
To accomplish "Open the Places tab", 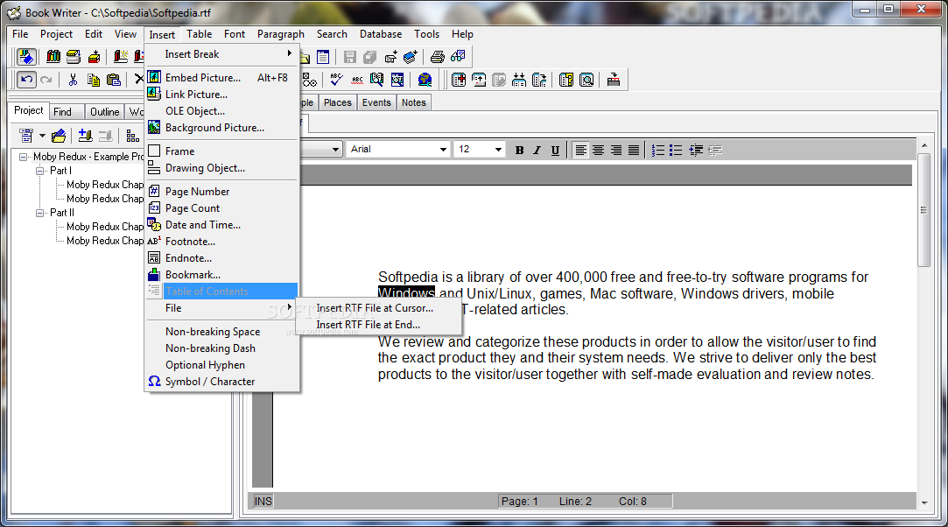I will [337, 102].
